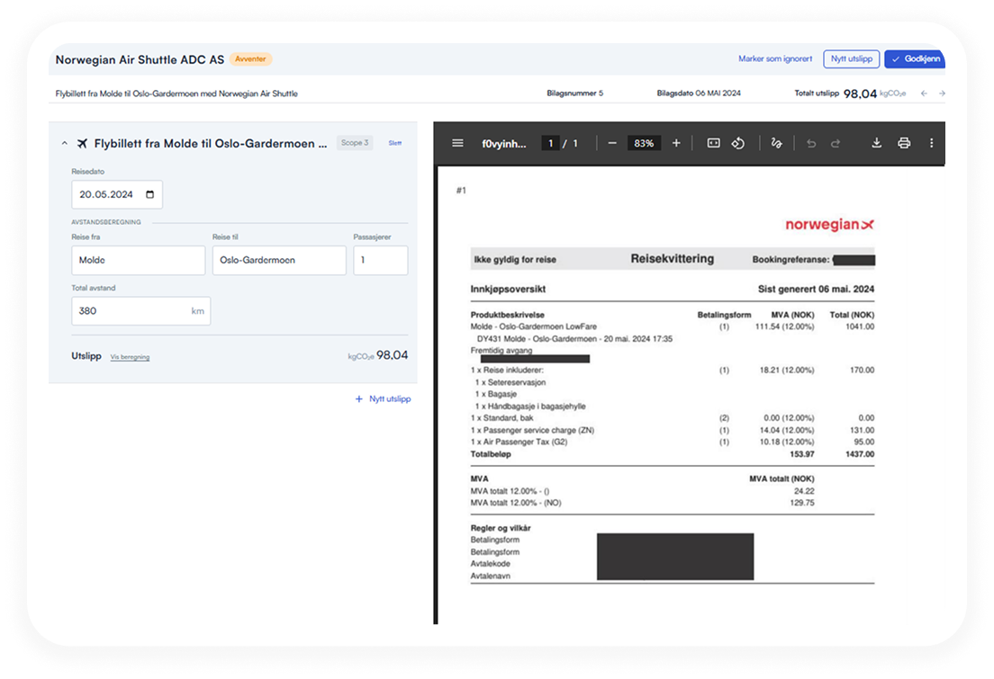Viewport: 994px width, 679px height.
Task: Download the PDF receipt
Action: 876,143
